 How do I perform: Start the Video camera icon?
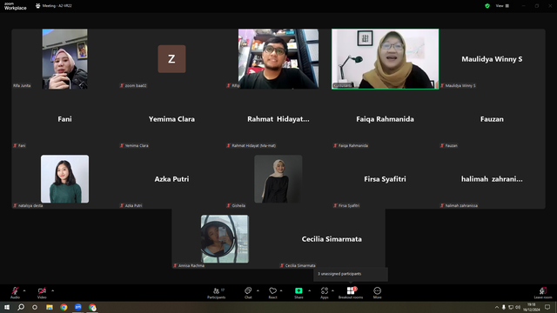pos(42,291)
